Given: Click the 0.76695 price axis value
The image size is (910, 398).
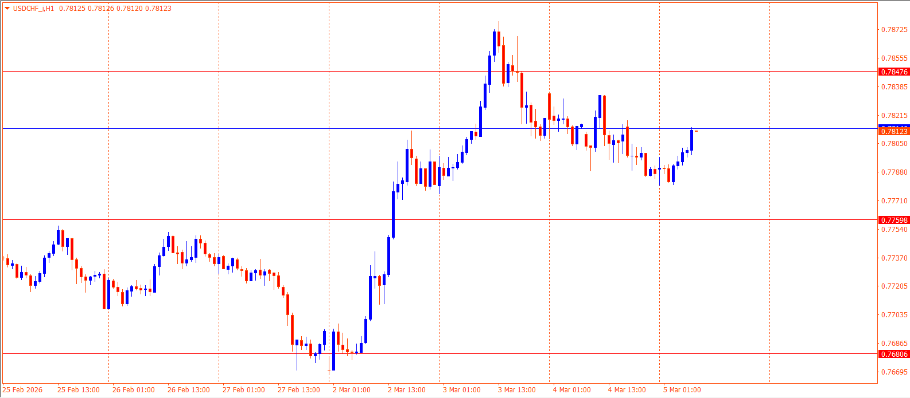Looking at the screenshot, I should [x=895, y=372].
